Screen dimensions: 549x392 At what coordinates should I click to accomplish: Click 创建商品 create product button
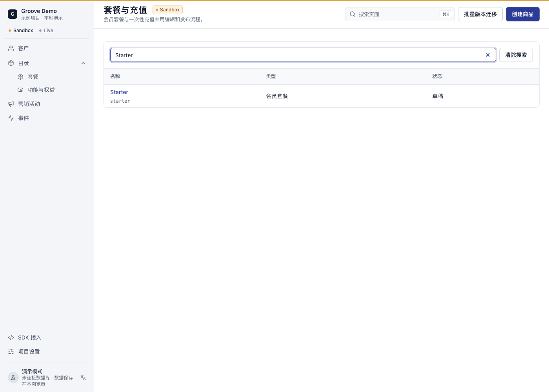tap(523, 14)
